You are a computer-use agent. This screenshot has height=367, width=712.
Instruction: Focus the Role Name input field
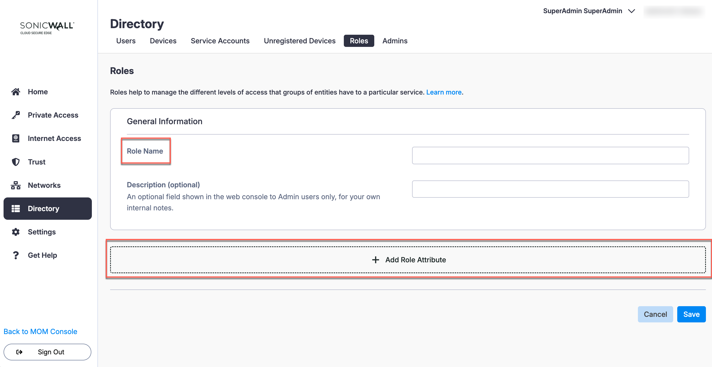pyautogui.click(x=550, y=155)
